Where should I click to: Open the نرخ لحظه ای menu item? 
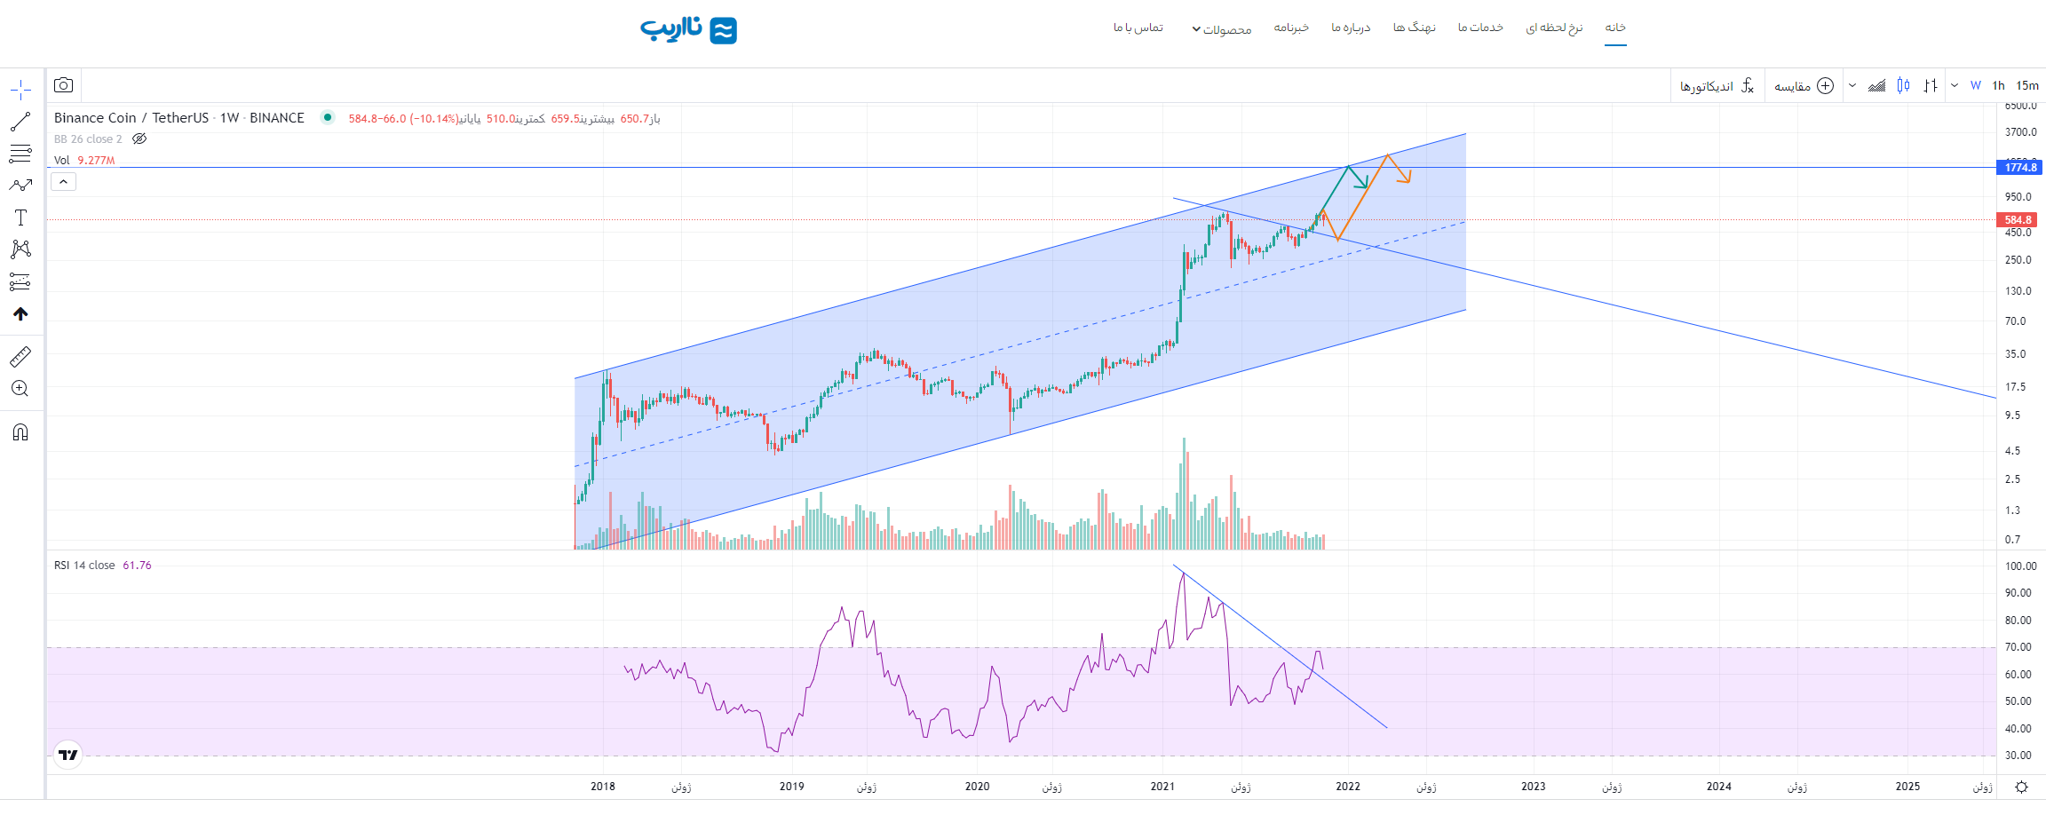1554,28
